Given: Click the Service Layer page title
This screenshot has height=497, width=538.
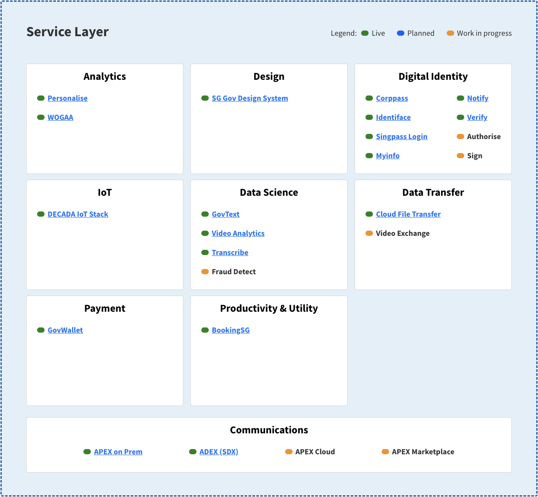Looking at the screenshot, I should tap(67, 32).
